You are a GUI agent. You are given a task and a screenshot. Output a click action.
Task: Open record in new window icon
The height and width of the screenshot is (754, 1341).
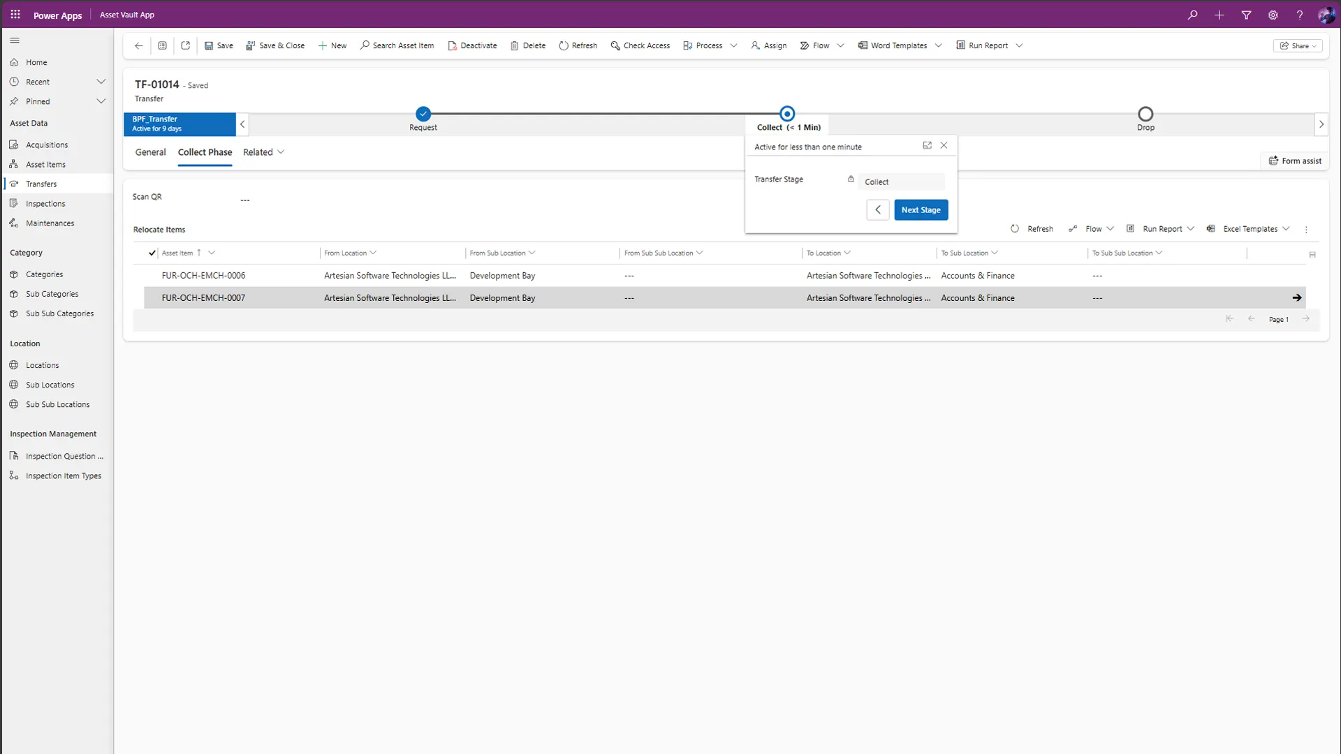point(185,46)
